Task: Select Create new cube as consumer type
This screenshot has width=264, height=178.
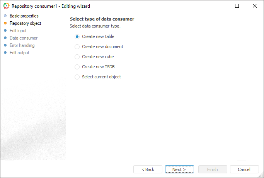Action: click(77, 57)
